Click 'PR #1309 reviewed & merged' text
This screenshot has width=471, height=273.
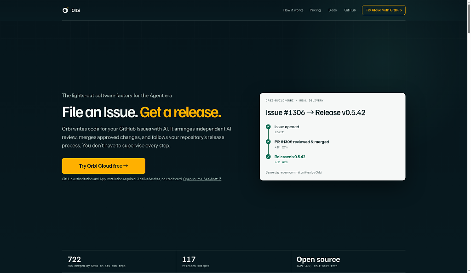coord(302,142)
